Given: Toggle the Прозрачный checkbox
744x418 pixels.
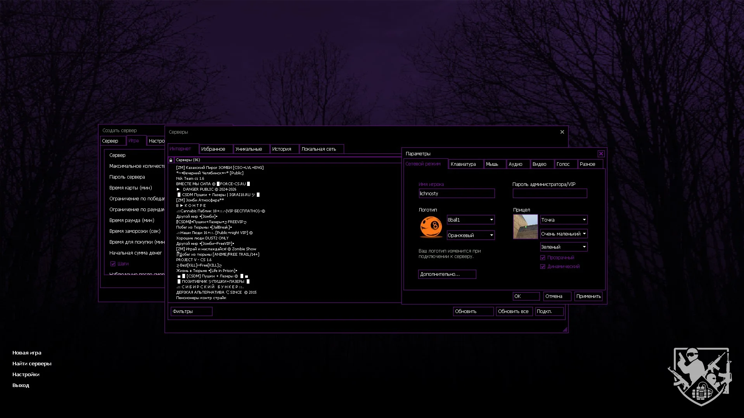Looking at the screenshot, I should pyautogui.click(x=543, y=258).
